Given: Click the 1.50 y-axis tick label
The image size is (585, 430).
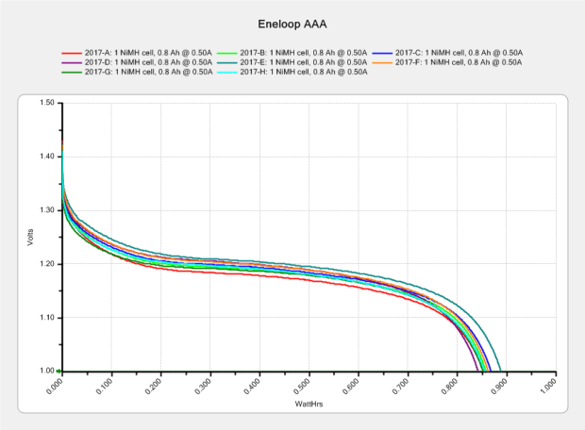Looking at the screenshot, I should [x=47, y=103].
